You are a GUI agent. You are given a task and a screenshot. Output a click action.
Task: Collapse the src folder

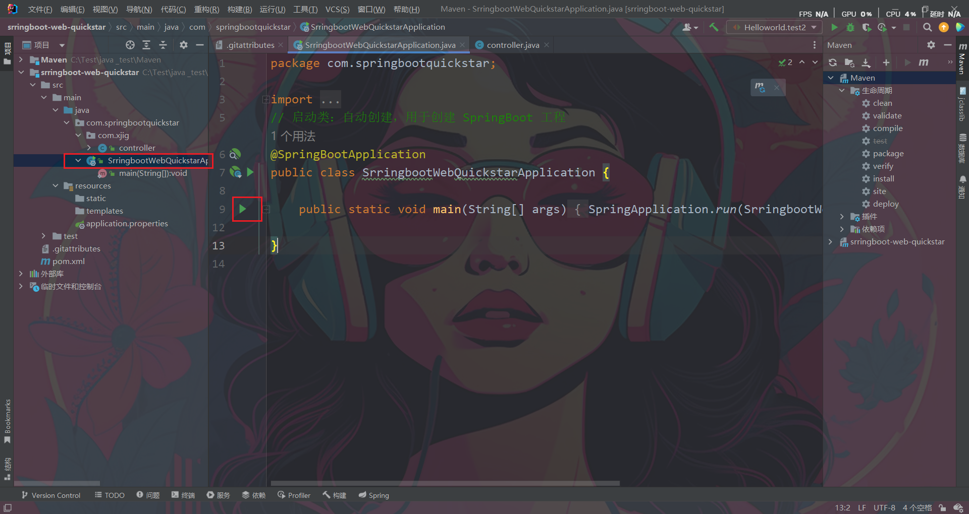[33, 85]
